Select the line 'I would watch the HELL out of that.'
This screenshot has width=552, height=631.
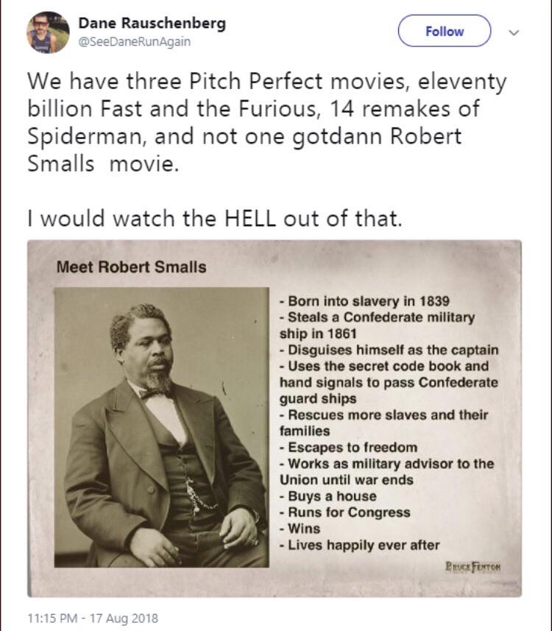[x=215, y=219]
